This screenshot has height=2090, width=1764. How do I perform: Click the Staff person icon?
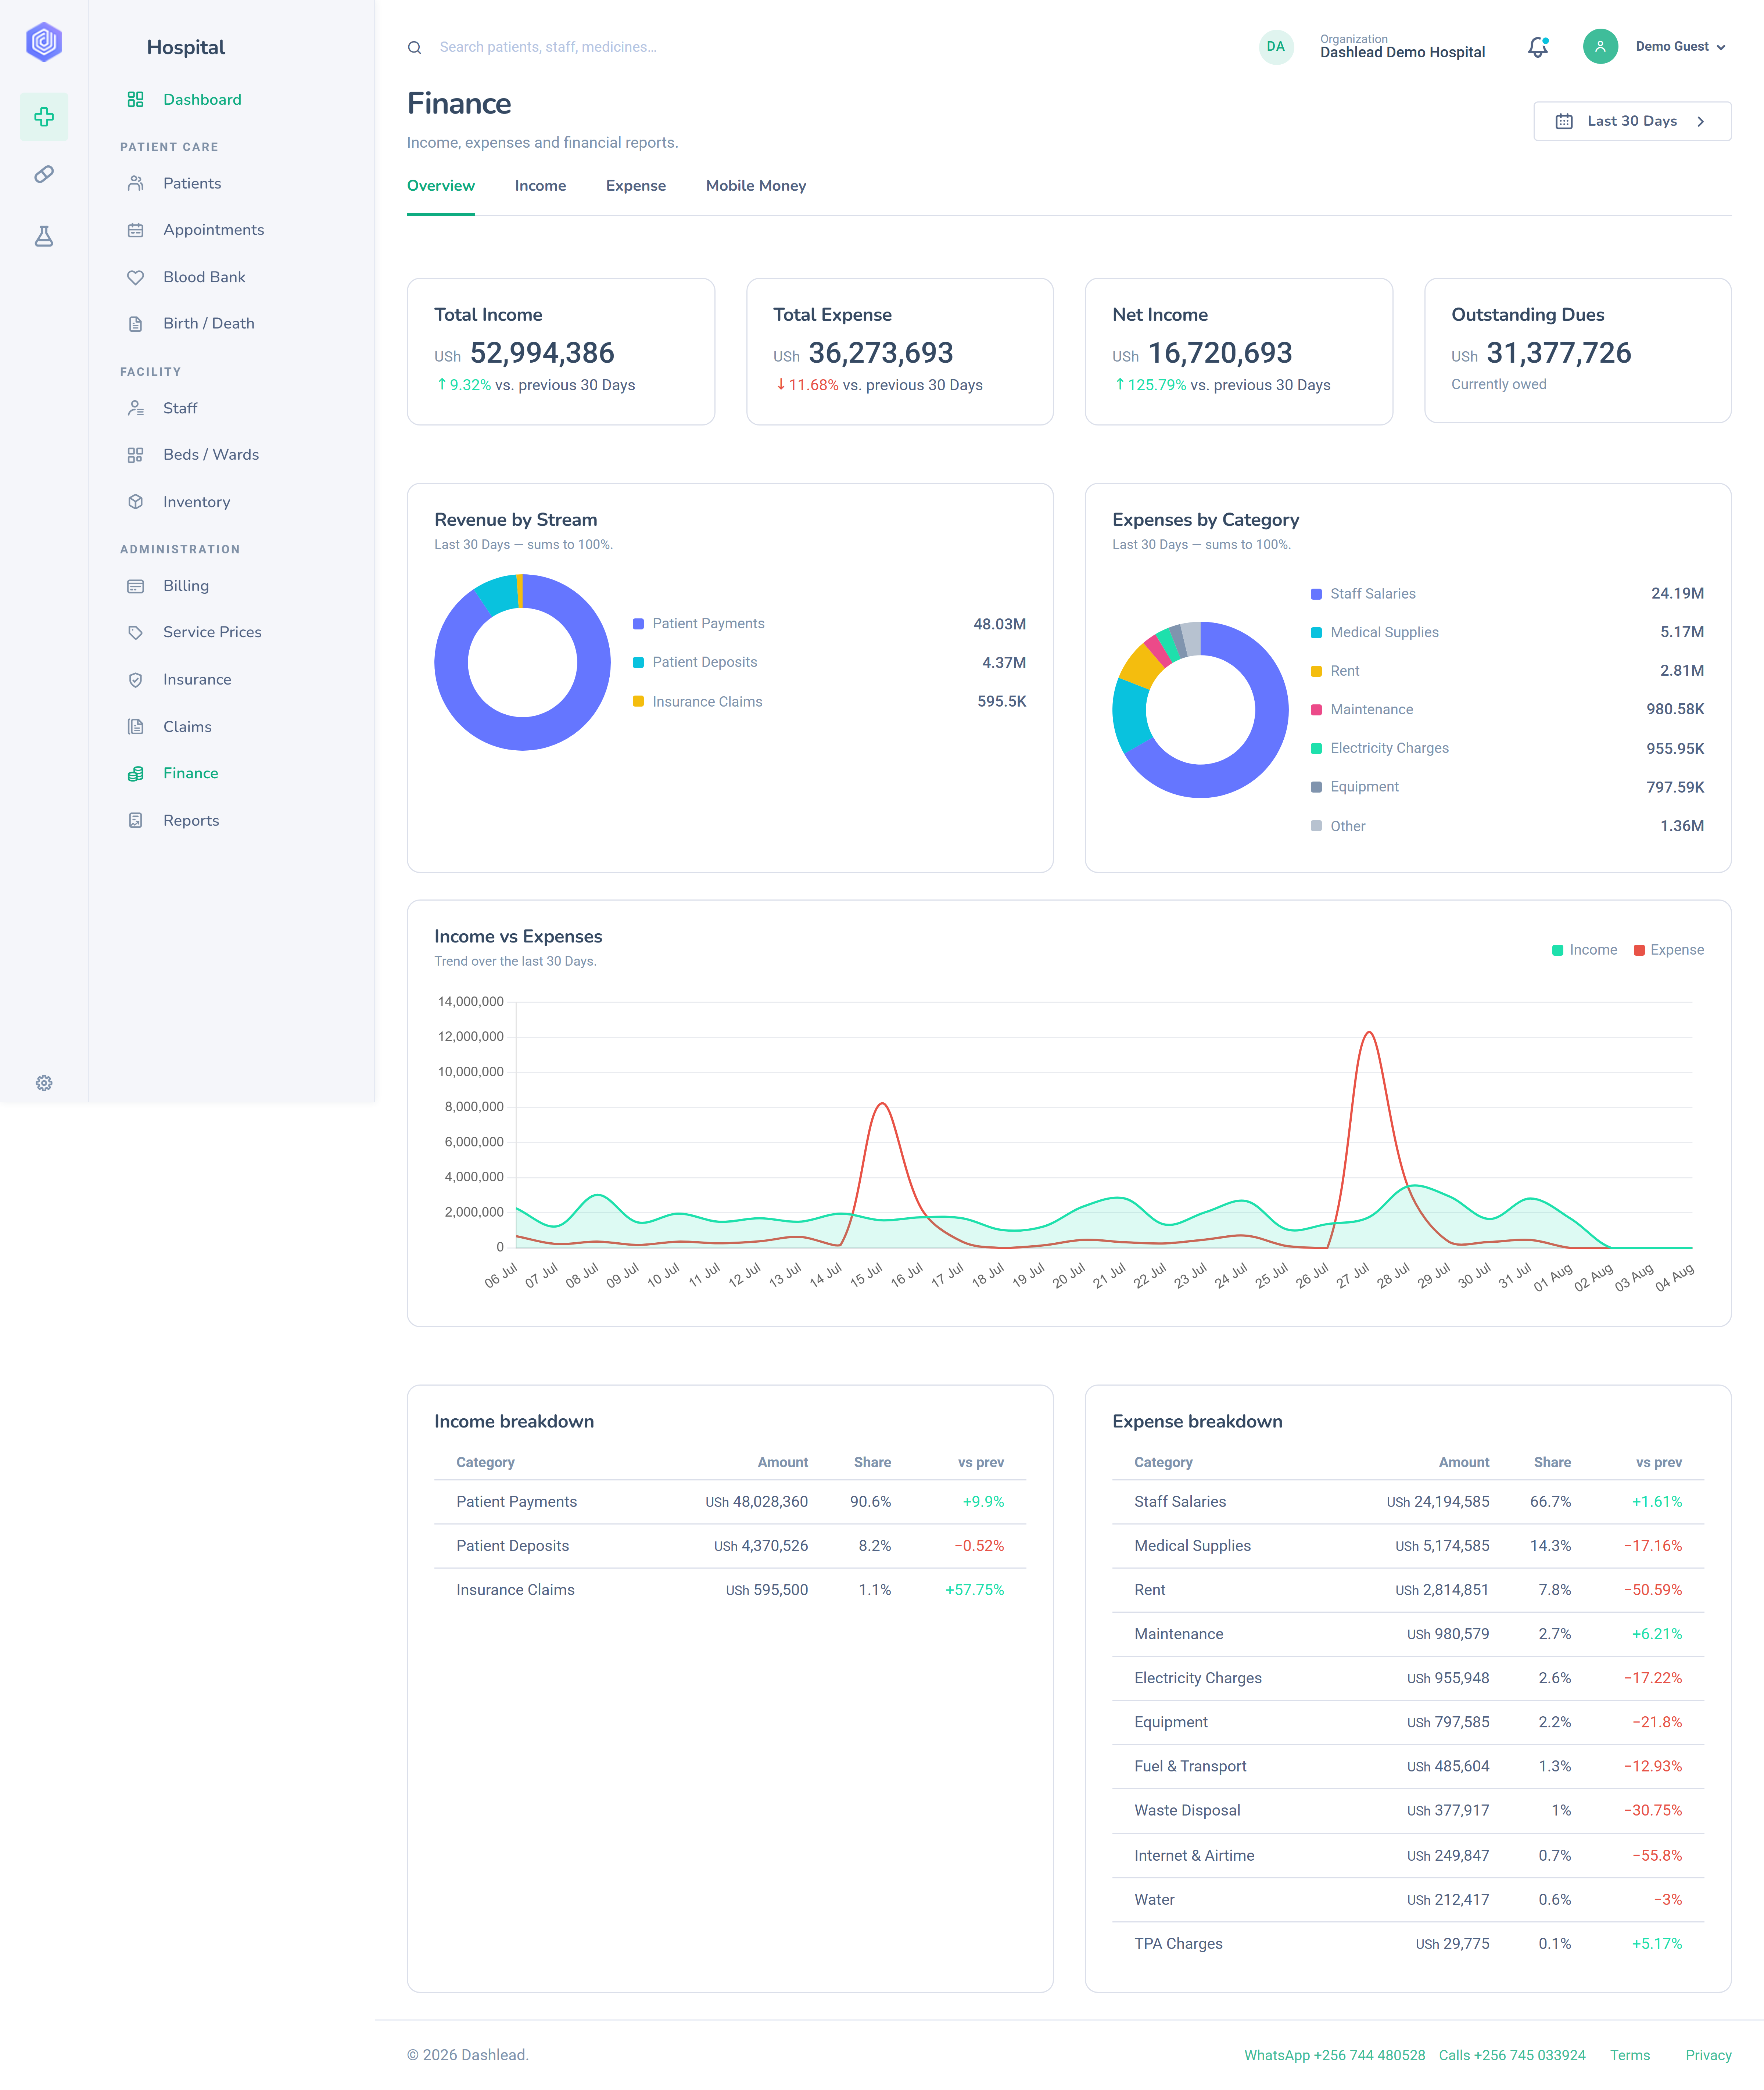pyautogui.click(x=136, y=408)
